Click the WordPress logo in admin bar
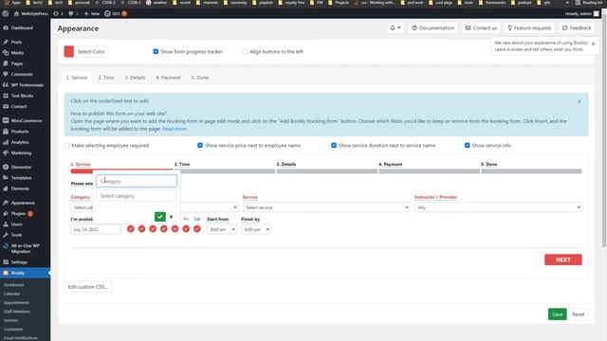Viewport: 607px width, 341px height. pos(5,13)
